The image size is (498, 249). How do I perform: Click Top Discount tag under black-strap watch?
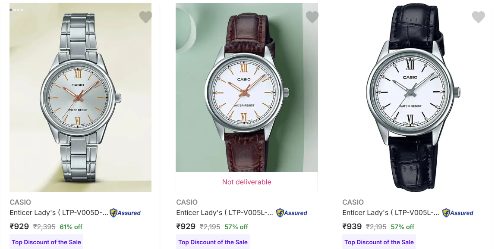[379, 242]
